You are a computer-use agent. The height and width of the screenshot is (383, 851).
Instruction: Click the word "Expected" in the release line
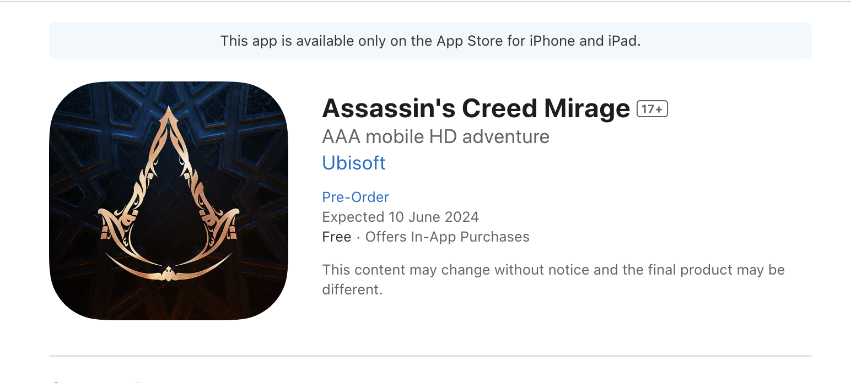click(353, 217)
